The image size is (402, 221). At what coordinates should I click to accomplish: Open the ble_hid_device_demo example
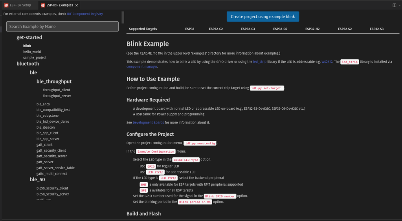(x=53, y=122)
